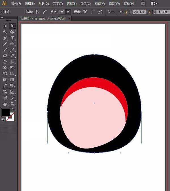This screenshot has width=170, height=191.
Task: Open the 效果(C) menu
Action: click(x=86, y=4)
